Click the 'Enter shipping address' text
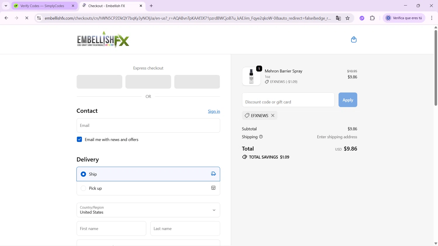 pos(337,137)
